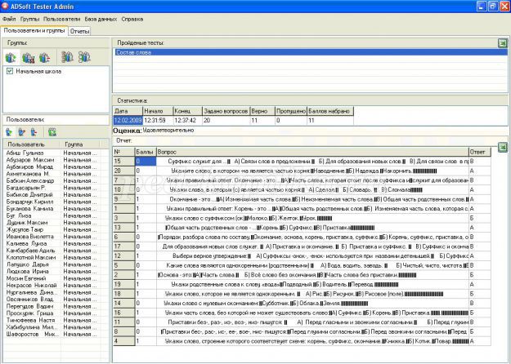Open the Файл menu

pyautogui.click(x=9, y=17)
